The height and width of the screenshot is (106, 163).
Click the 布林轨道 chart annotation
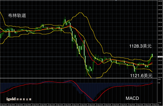[x=17, y=16]
